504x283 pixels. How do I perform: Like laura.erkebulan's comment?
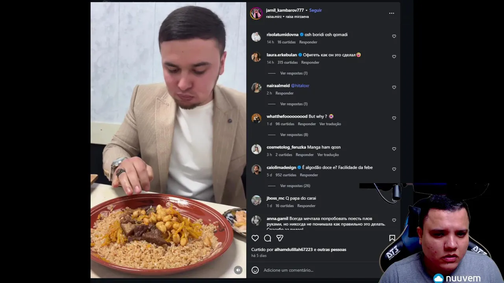pos(394,57)
